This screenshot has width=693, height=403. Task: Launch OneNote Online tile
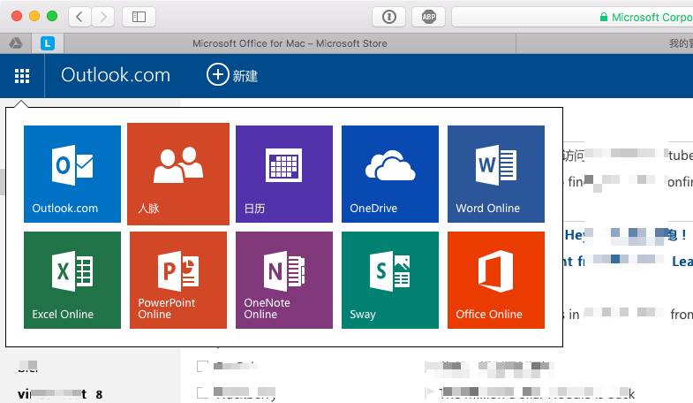[284, 280]
